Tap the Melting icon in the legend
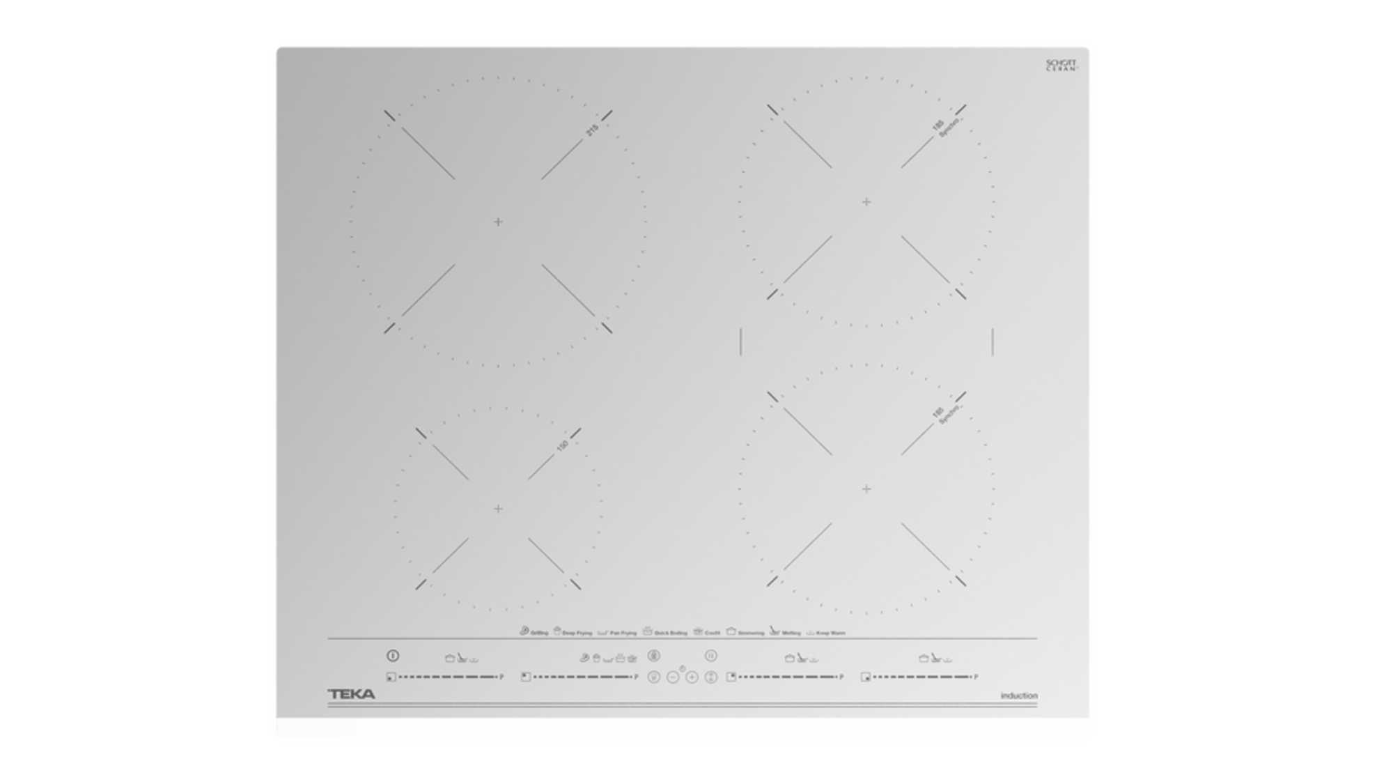This screenshot has width=1393, height=784. click(774, 631)
